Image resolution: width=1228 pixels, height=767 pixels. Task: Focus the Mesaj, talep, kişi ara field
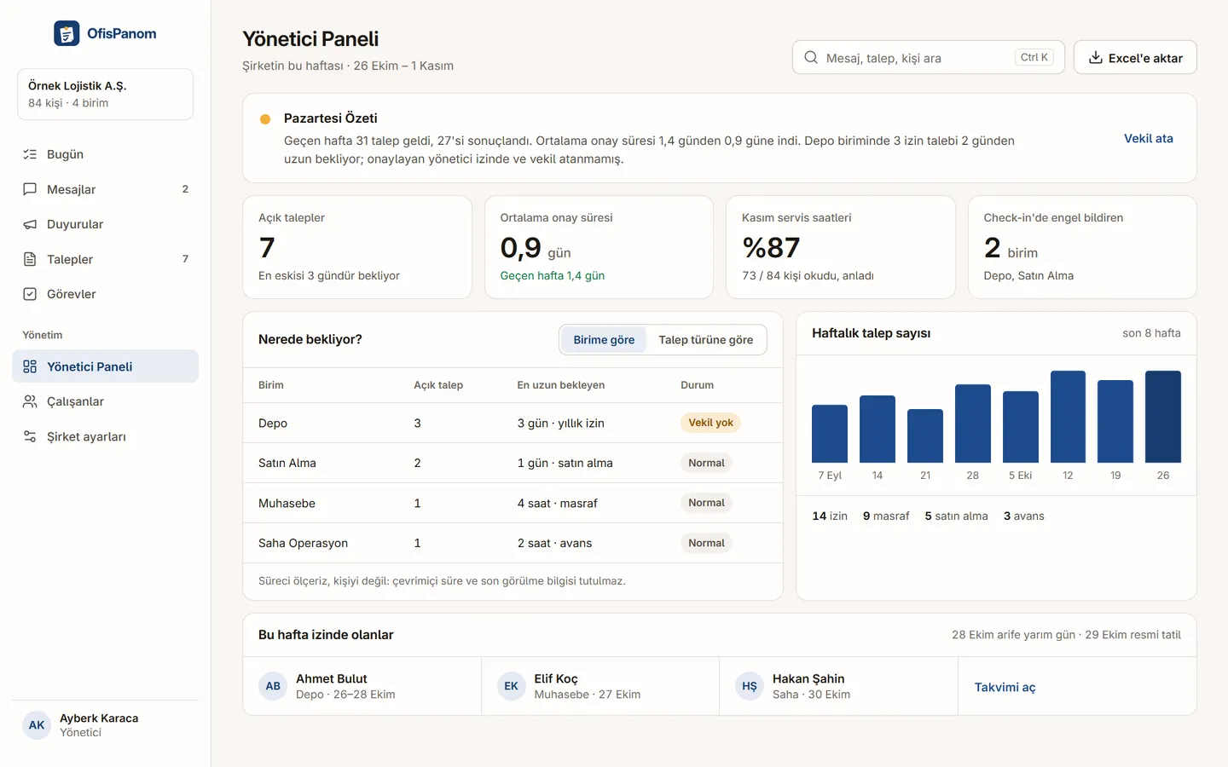pos(928,57)
